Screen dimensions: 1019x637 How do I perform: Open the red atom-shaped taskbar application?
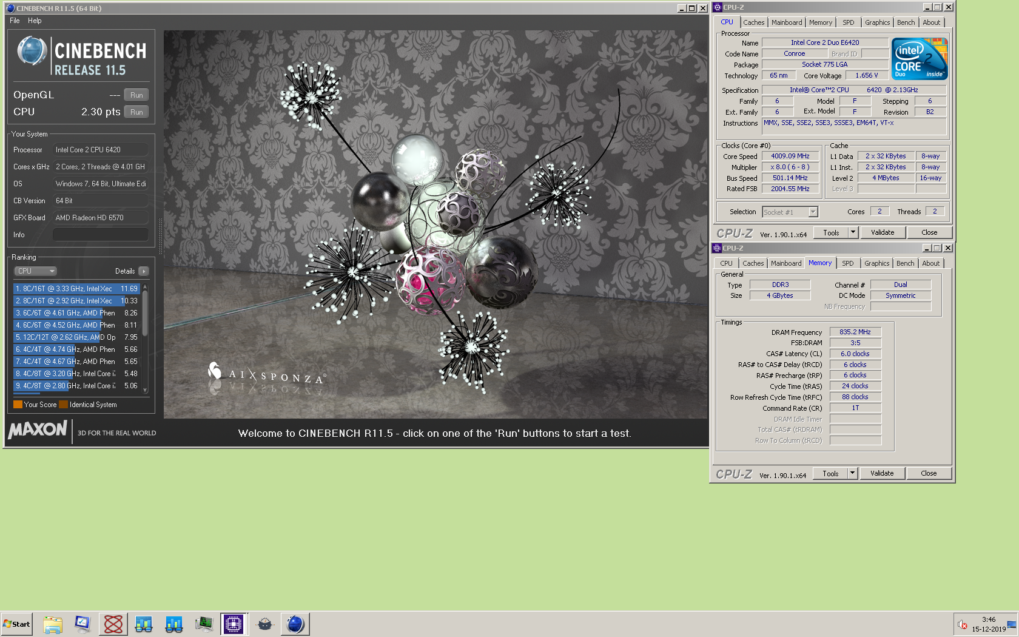pos(113,624)
